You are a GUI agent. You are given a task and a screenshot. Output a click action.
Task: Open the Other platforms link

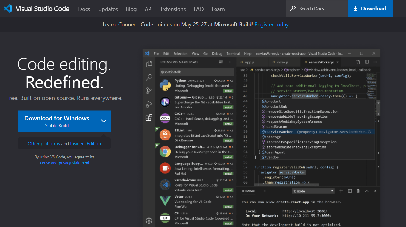(44, 144)
